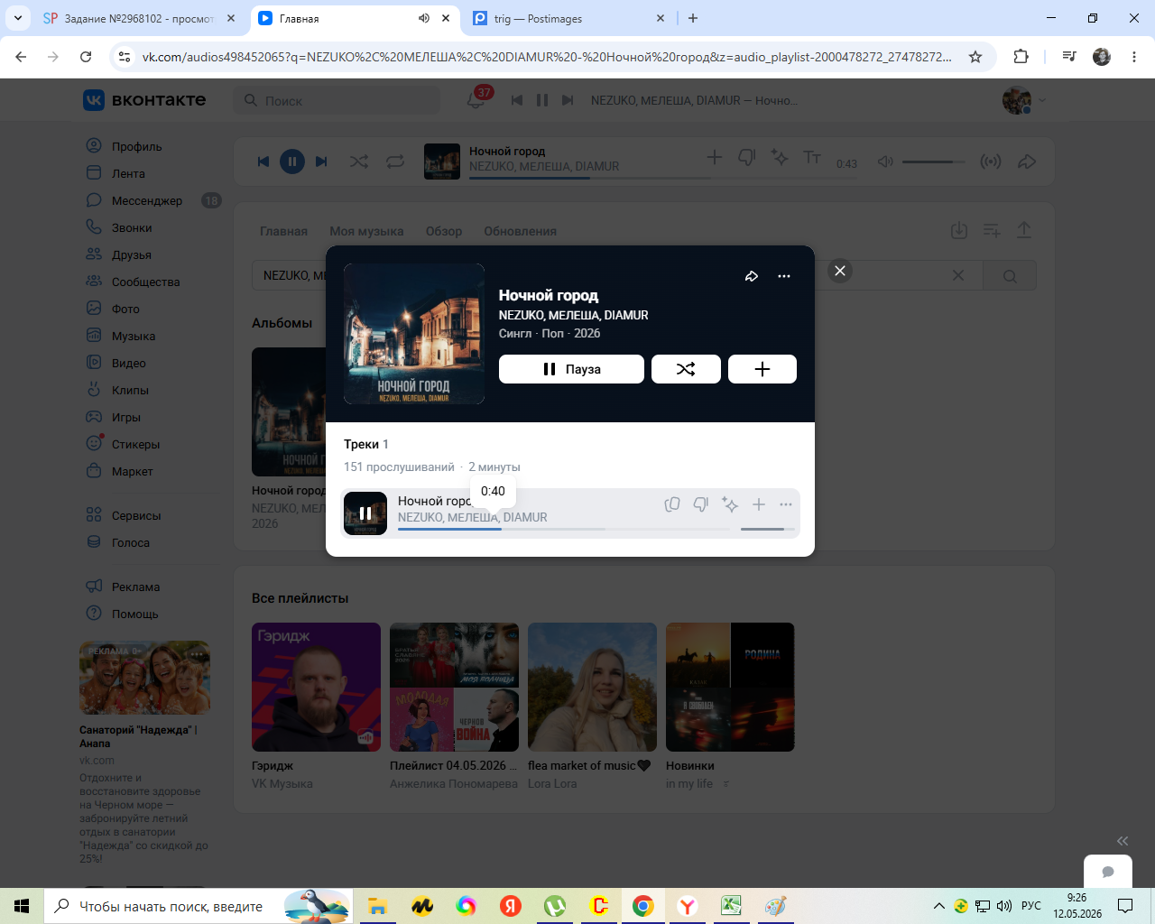Open album more options (three dots)
The image size is (1155, 924).
coord(784,276)
